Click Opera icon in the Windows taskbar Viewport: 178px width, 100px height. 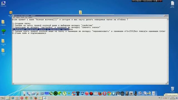click(x=22, y=98)
